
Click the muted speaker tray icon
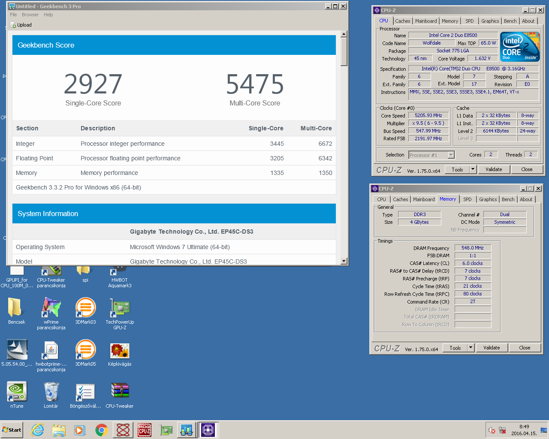[x=492, y=430]
